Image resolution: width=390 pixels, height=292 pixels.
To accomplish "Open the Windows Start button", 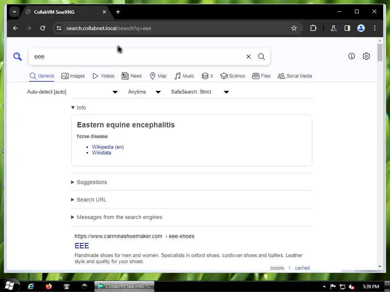I will (x=10, y=286).
